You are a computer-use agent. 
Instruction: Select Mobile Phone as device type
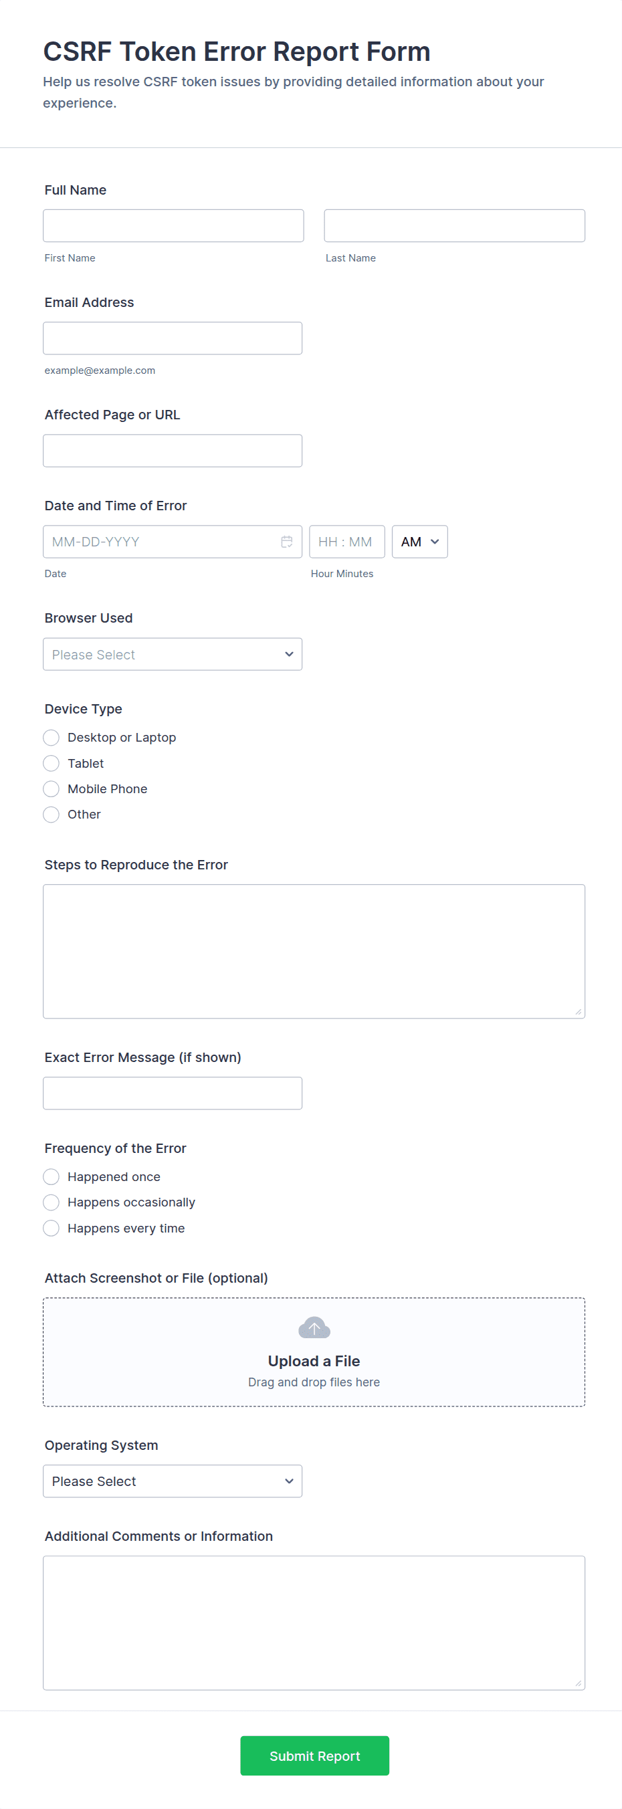coord(51,788)
